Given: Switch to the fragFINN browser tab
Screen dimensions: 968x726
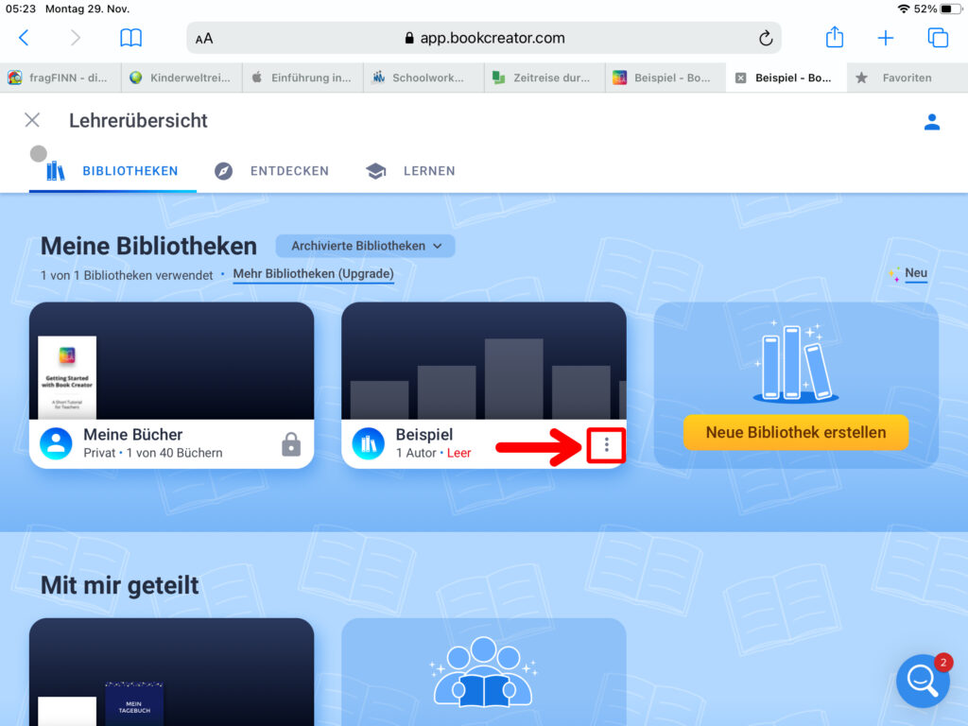Looking at the screenshot, I should coord(60,78).
